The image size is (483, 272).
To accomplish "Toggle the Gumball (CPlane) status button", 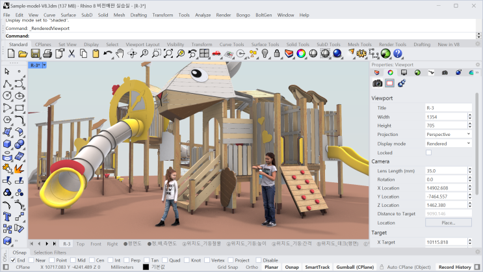I will [355, 267].
